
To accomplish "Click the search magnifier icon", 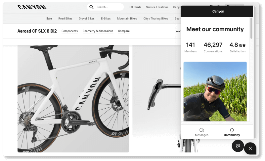I will click(x=91, y=7).
